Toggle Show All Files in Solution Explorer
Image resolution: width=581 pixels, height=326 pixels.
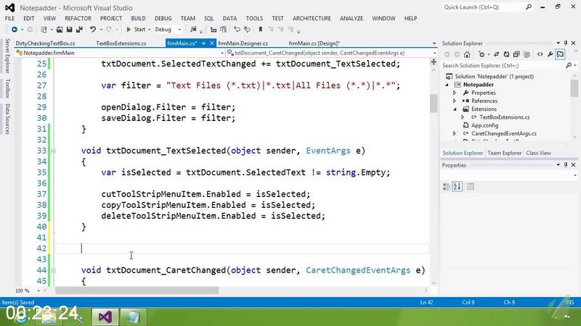pos(527,54)
